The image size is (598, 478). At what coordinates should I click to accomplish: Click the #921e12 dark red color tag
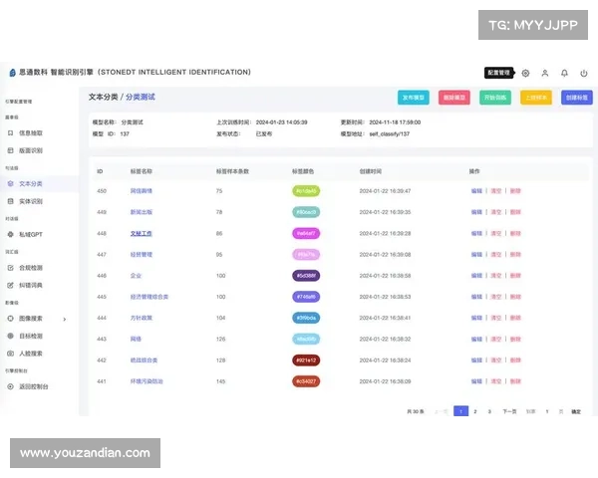306,360
